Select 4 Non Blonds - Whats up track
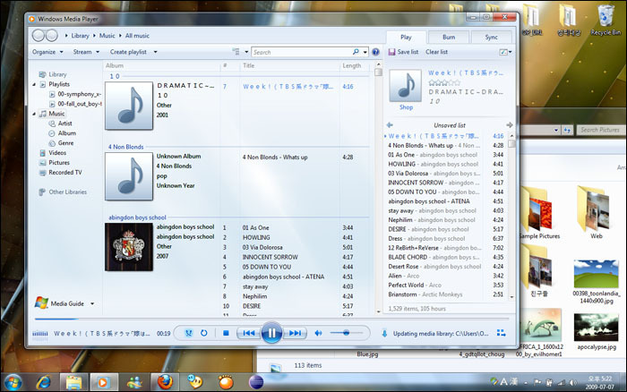Viewport: 627px width, 392px height. [275, 158]
